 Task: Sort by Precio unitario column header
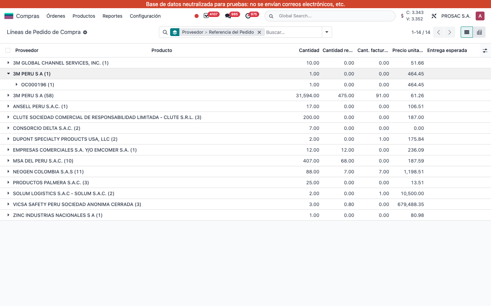point(407,50)
